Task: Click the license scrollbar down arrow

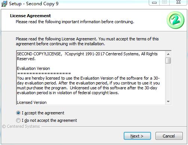Action: tap(168, 102)
